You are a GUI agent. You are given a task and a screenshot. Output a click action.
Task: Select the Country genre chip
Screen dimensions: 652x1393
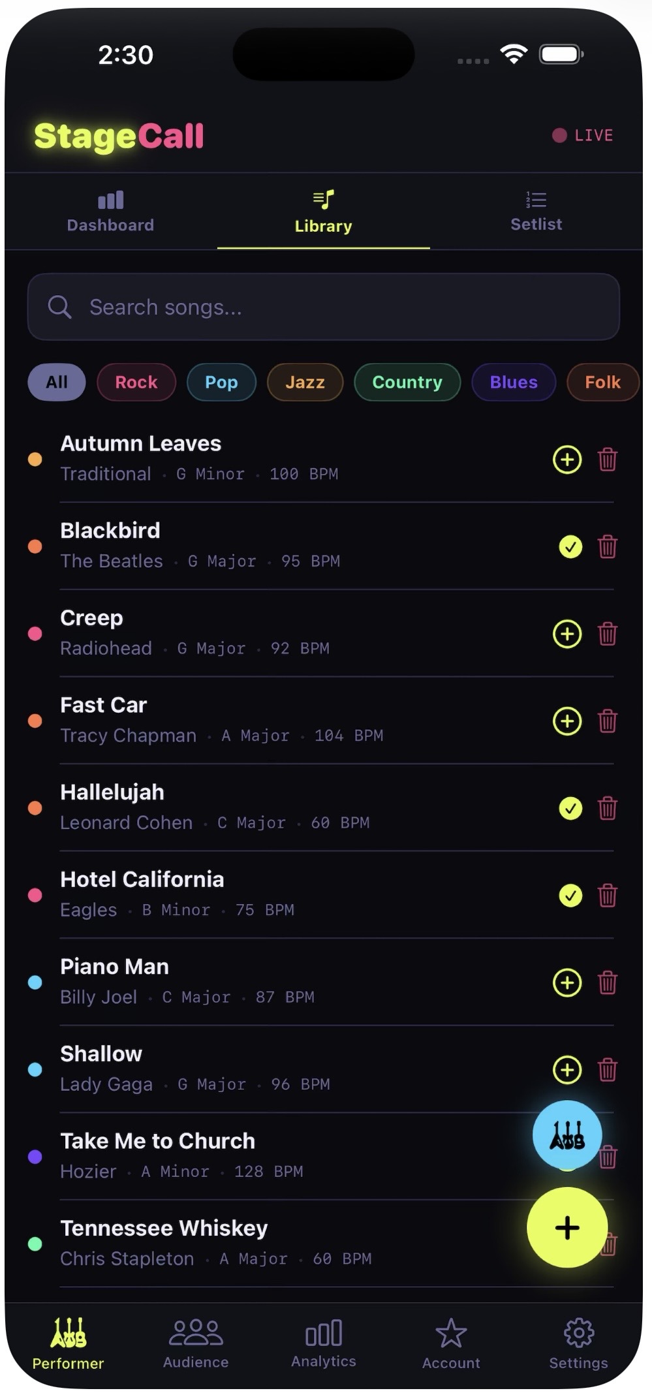point(407,382)
